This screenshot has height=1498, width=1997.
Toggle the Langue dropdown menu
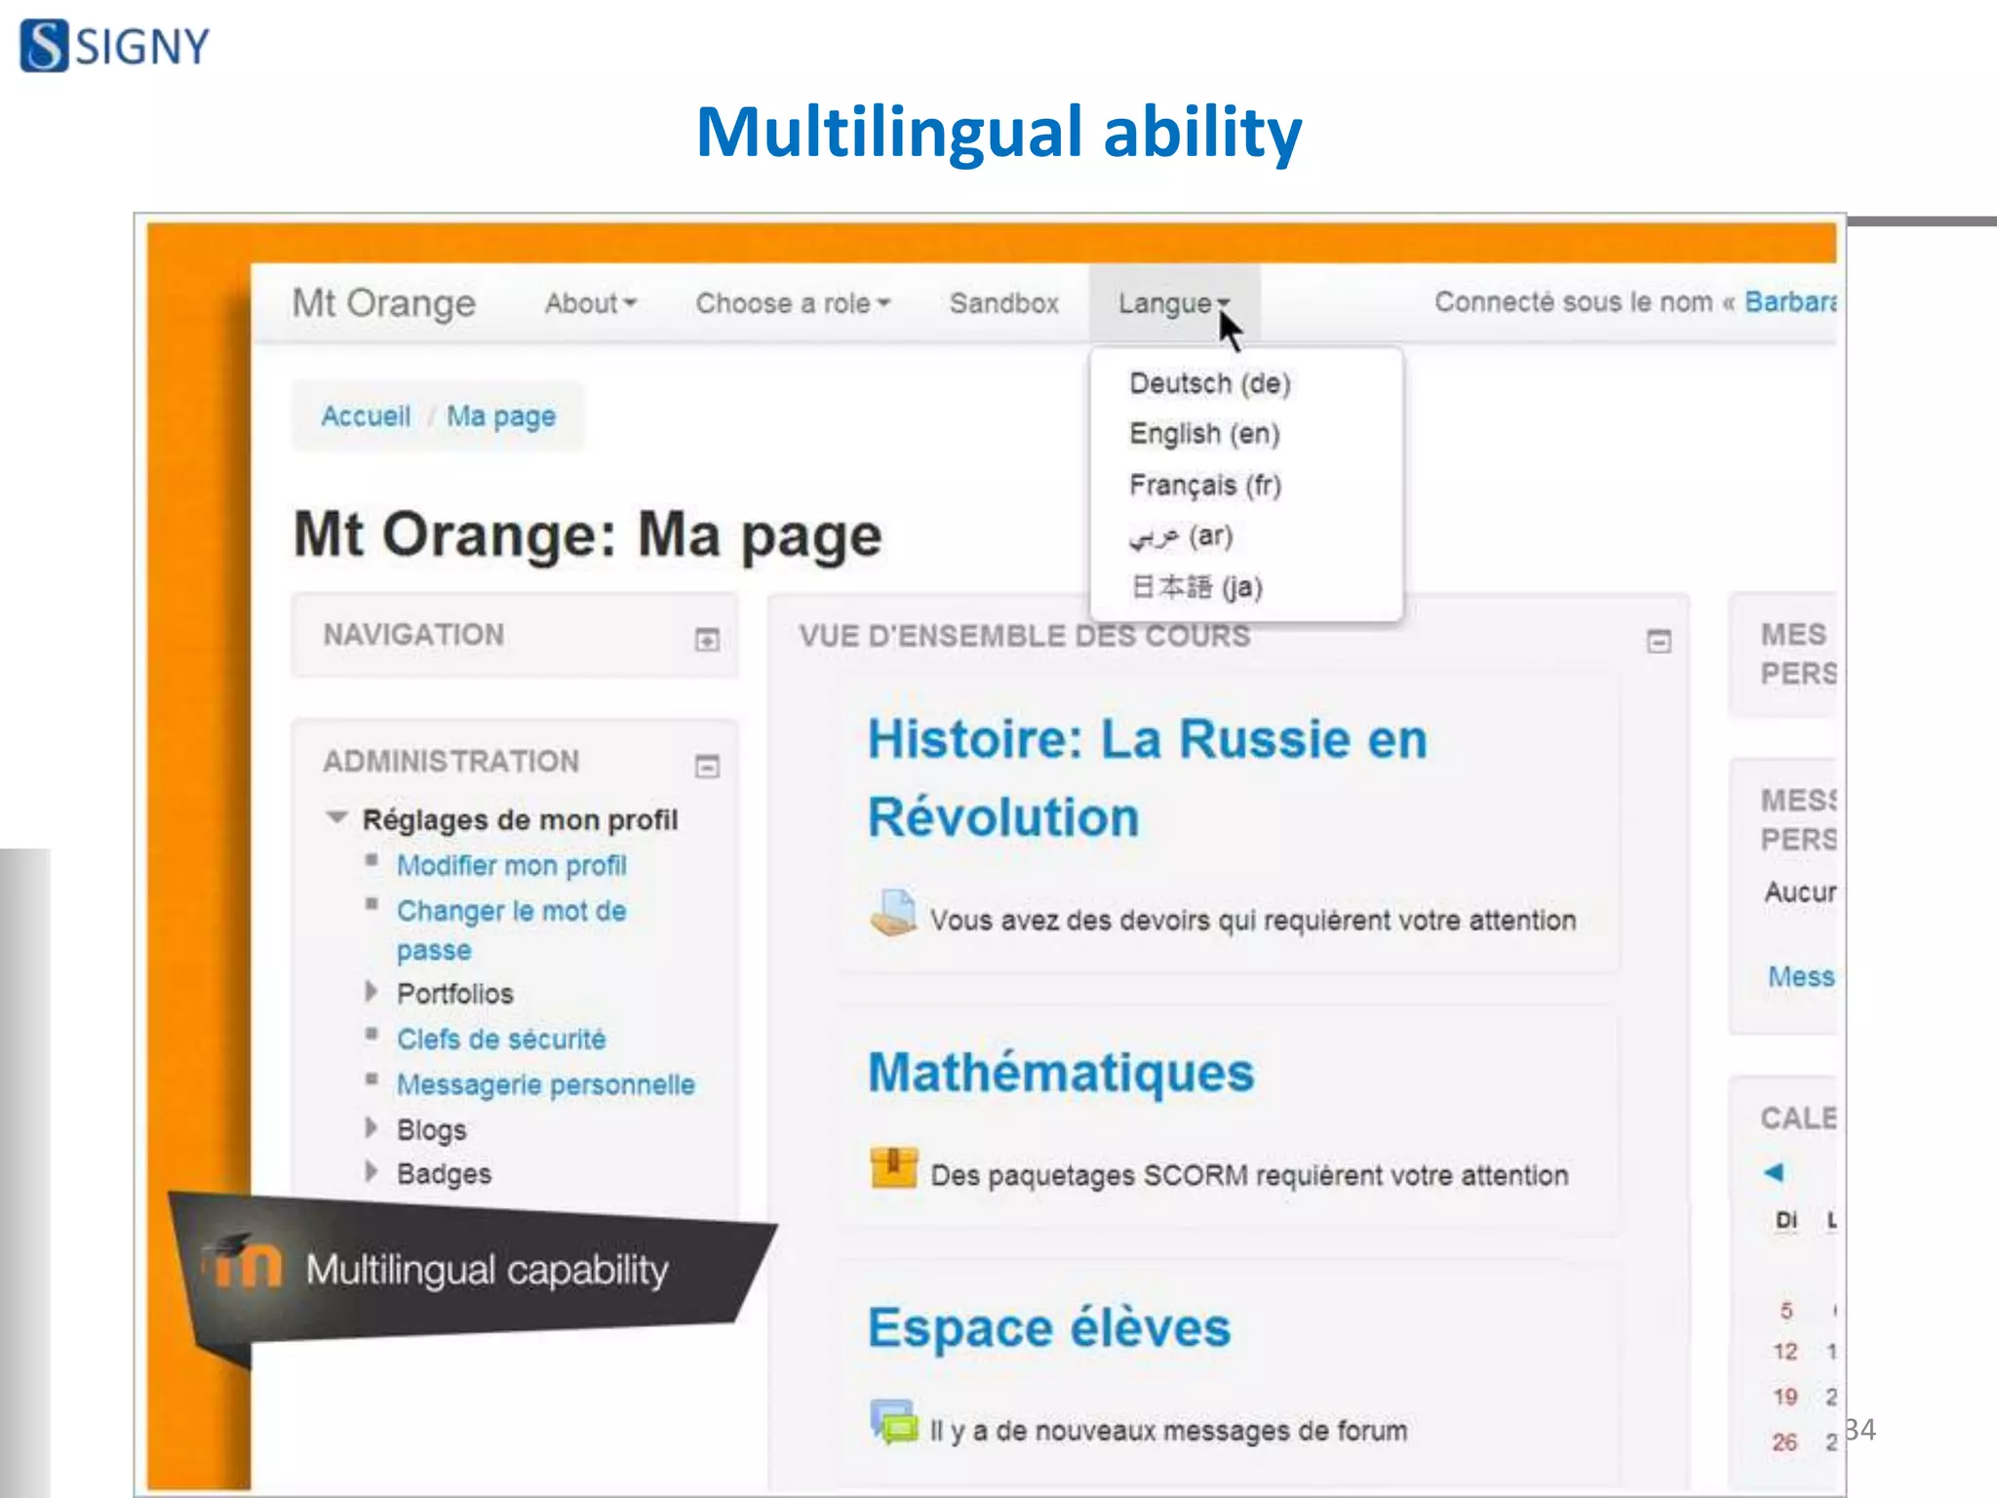[x=1174, y=303]
